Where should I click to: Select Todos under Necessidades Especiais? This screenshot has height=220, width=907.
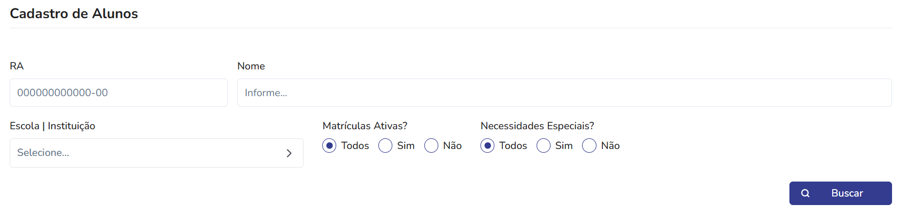coord(487,146)
